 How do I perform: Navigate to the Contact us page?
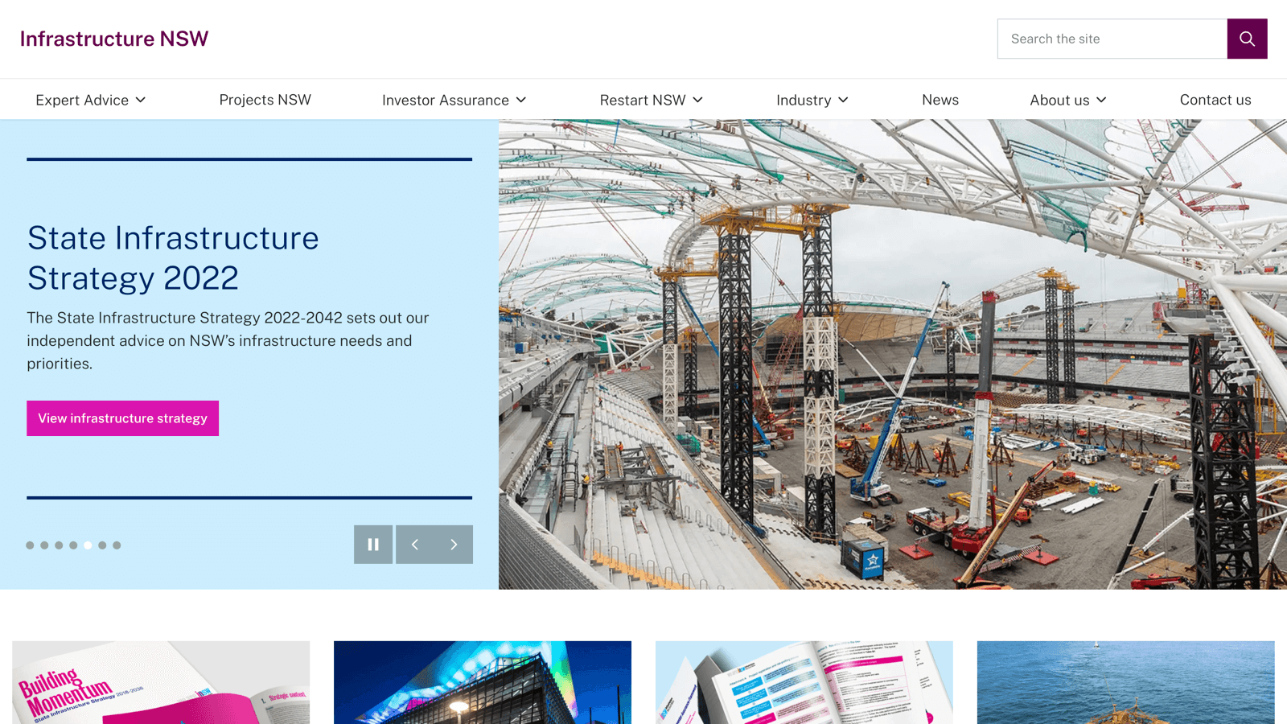pos(1215,100)
